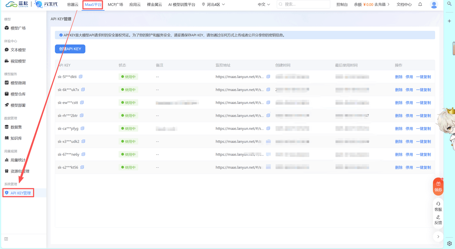Click the 蓝耘 logo
455x249 pixels.
pos(16,5)
